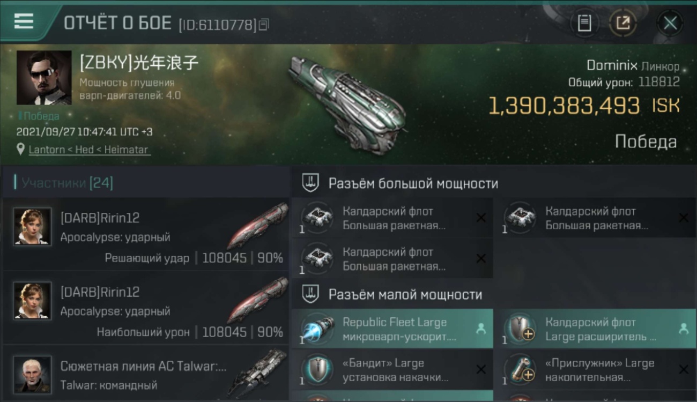Select Калдарский флот Large расширитель module
Viewport: 697px width, 402px height.
point(595,329)
